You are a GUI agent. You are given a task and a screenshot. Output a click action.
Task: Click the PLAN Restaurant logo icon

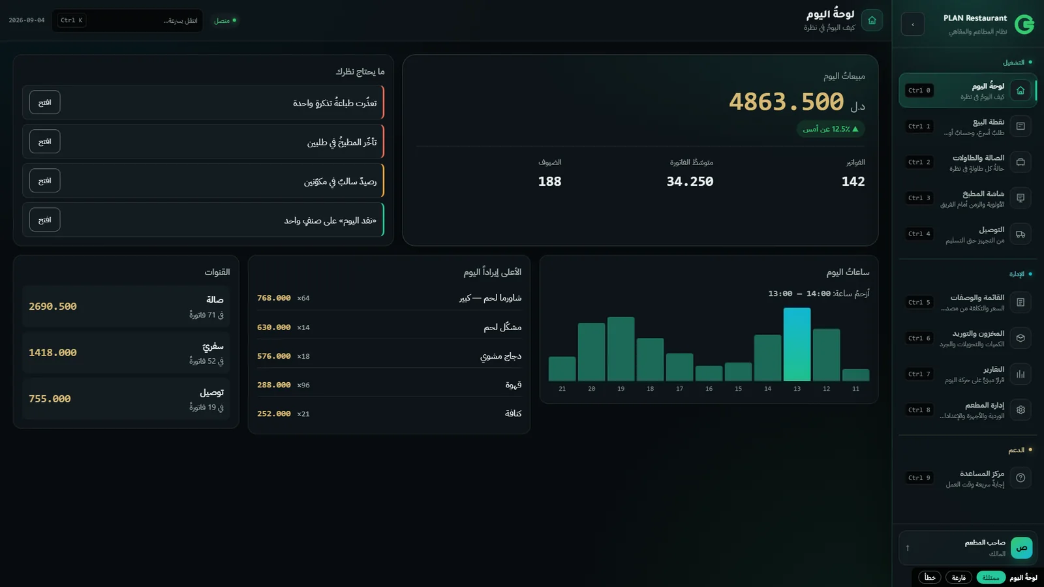click(x=1024, y=24)
